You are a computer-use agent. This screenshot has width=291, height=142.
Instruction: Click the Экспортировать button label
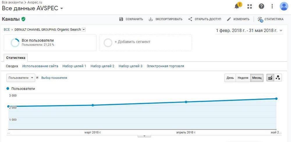169,19
